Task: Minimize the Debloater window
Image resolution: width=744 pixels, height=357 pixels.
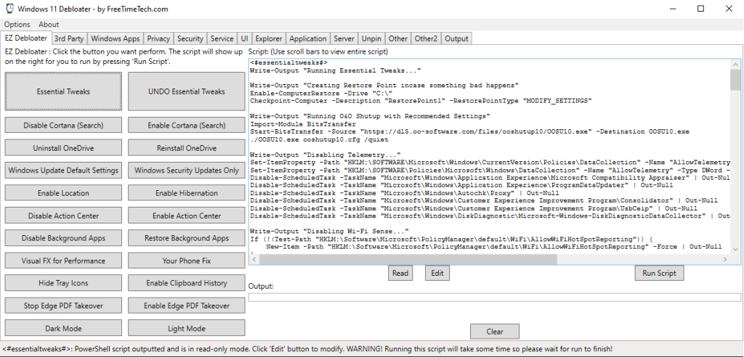Action: 673,9
